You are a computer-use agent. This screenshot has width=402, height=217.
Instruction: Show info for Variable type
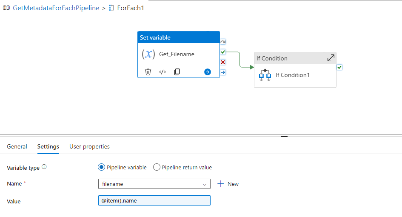point(44,167)
